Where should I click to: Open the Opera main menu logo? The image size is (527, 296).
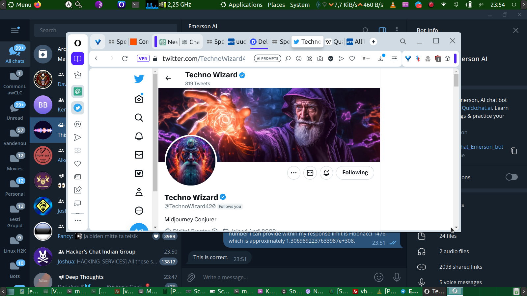78,43
